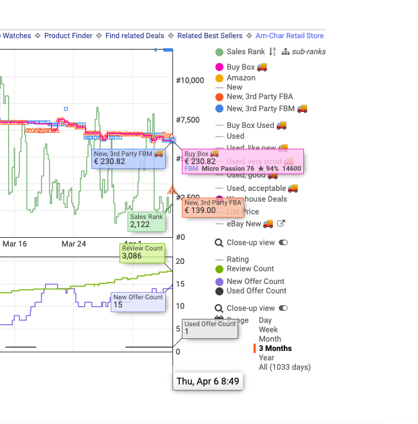Click separator icon before Product Finder
The image size is (418, 424).
[38, 36]
